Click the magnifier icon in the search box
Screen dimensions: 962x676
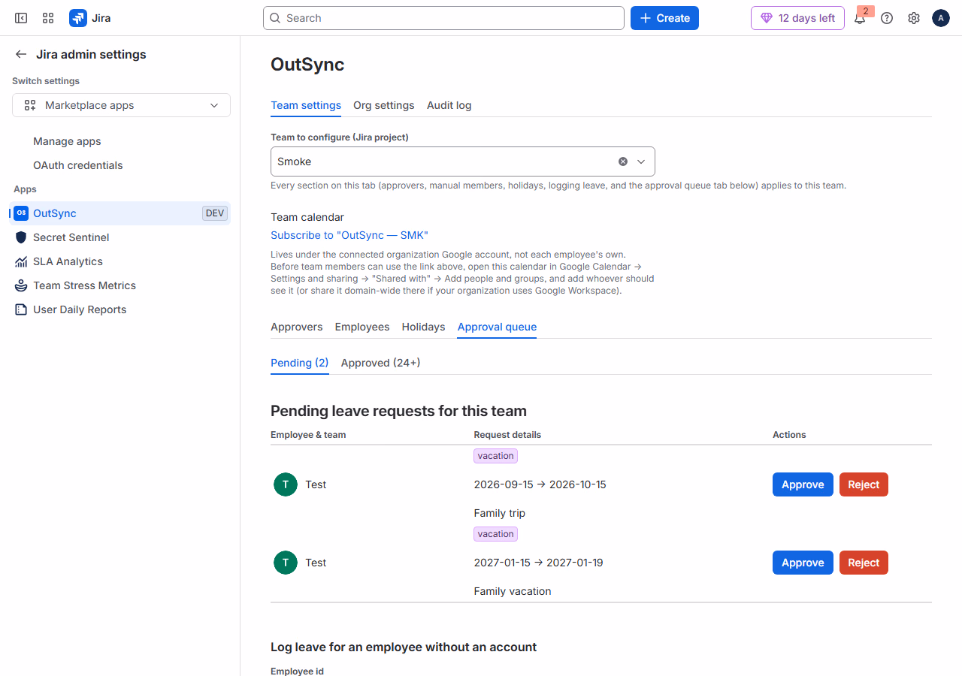point(276,18)
